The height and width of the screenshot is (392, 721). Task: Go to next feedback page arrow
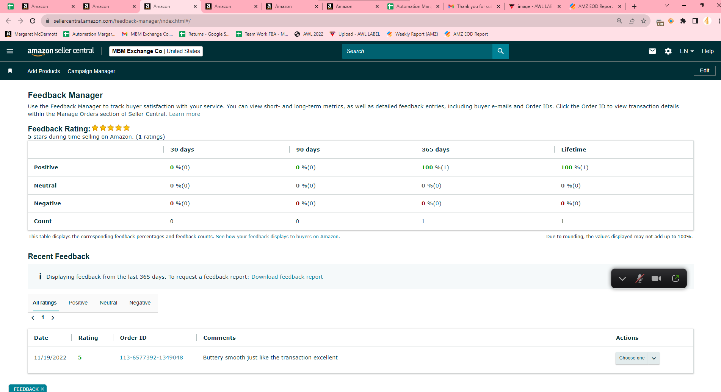(53, 318)
